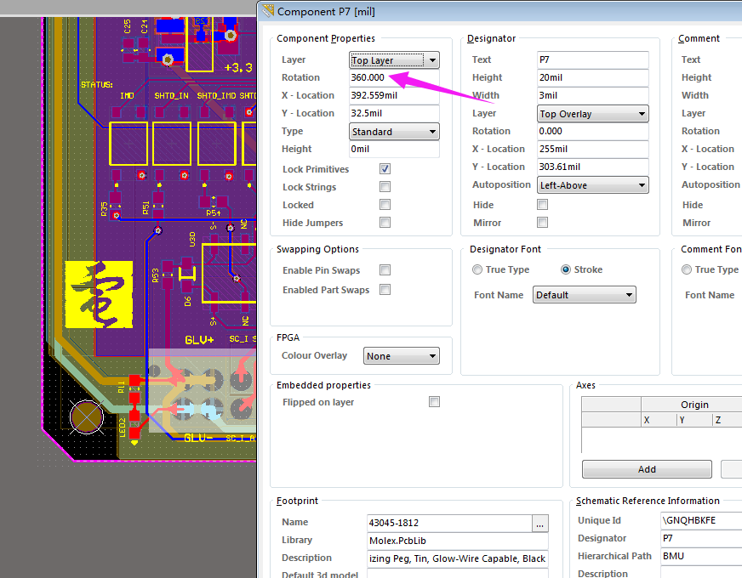The image size is (742, 578).
Task: Click the round mounting hole on PCB
Action: [x=86, y=416]
